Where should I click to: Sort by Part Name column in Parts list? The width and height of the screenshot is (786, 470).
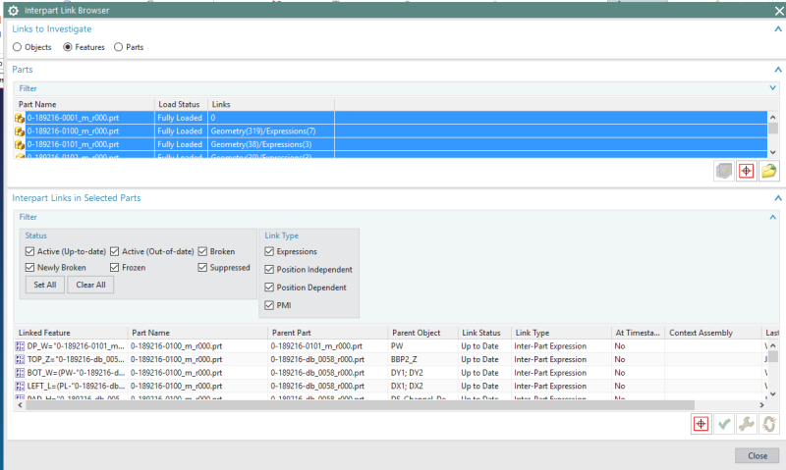click(84, 104)
